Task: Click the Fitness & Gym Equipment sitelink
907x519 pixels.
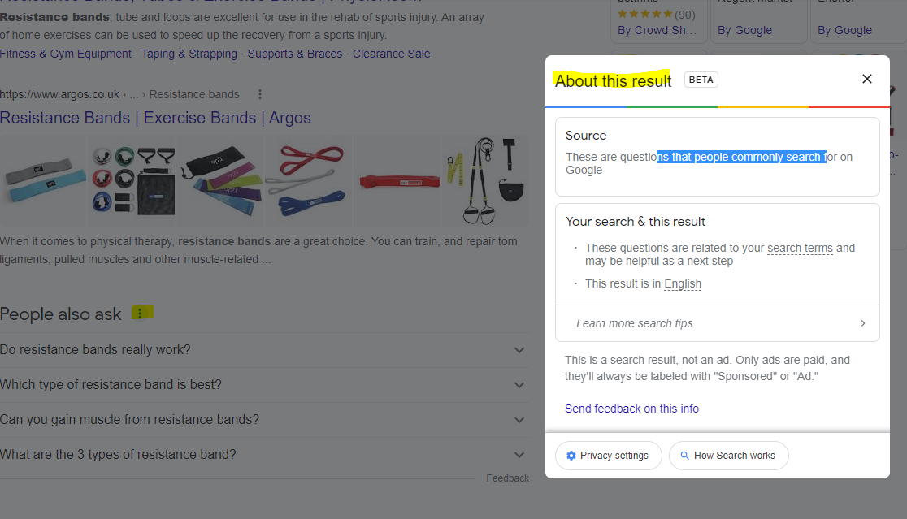Action: [66, 54]
